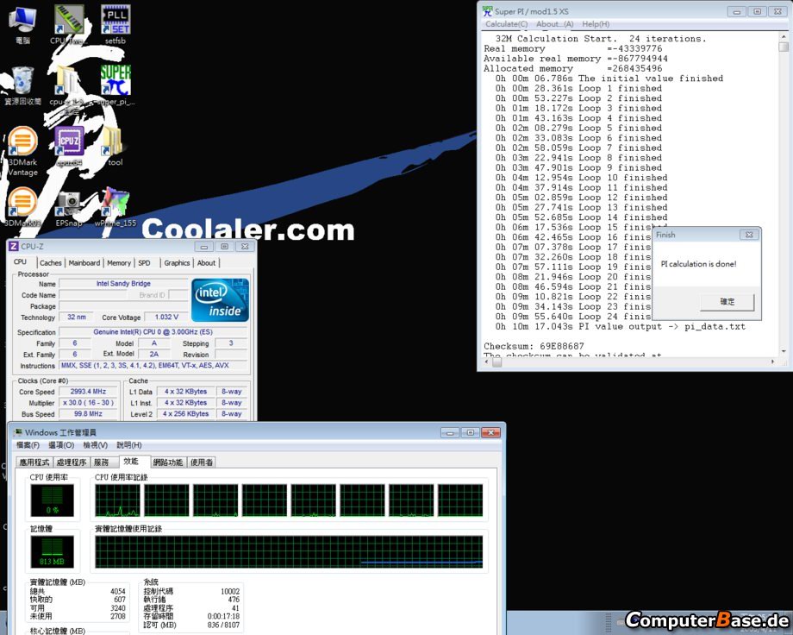This screenshot has width=793, height=635.
Task: Open the 檢視(V) menu in Task Manager
Action: pos(95,445)
